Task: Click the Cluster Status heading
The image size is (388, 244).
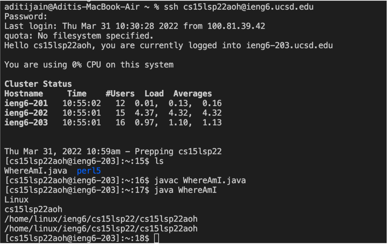Action: click(x=38, y=84)
